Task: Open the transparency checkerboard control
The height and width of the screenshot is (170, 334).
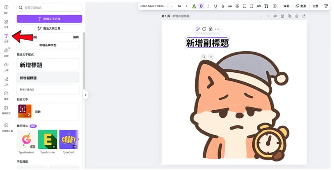Action: [x=275, y=6]
